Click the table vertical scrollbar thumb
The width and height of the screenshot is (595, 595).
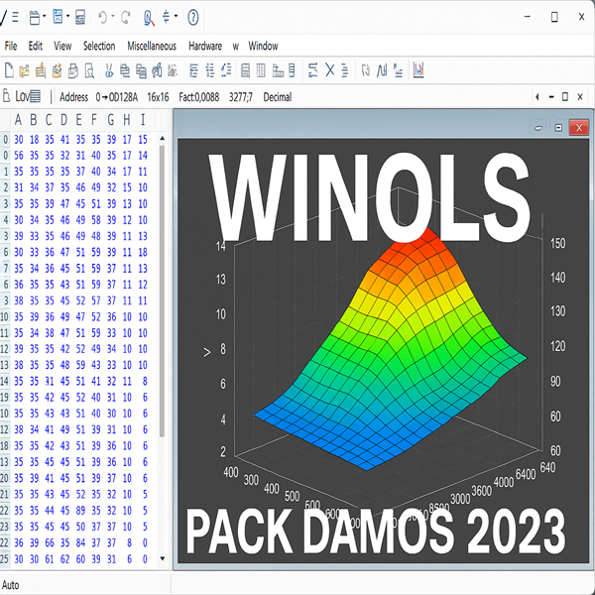[x=162, y=291]
